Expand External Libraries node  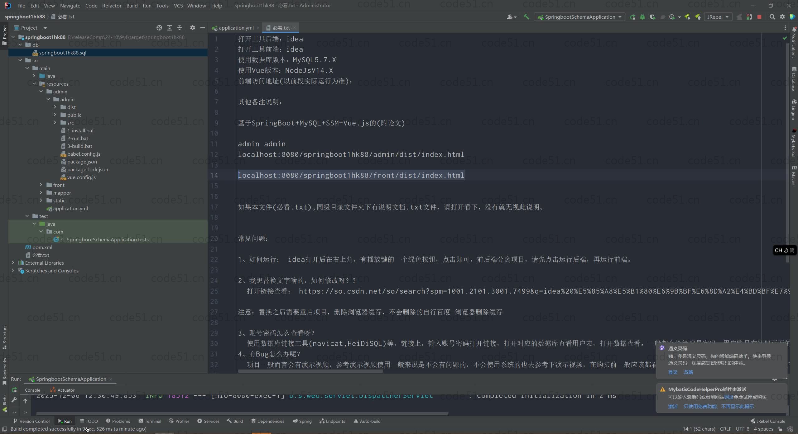point(13,263)
